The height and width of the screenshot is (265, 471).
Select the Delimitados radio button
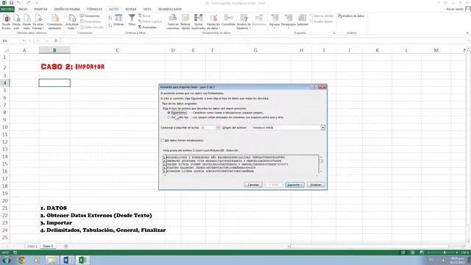coord(169,113)
